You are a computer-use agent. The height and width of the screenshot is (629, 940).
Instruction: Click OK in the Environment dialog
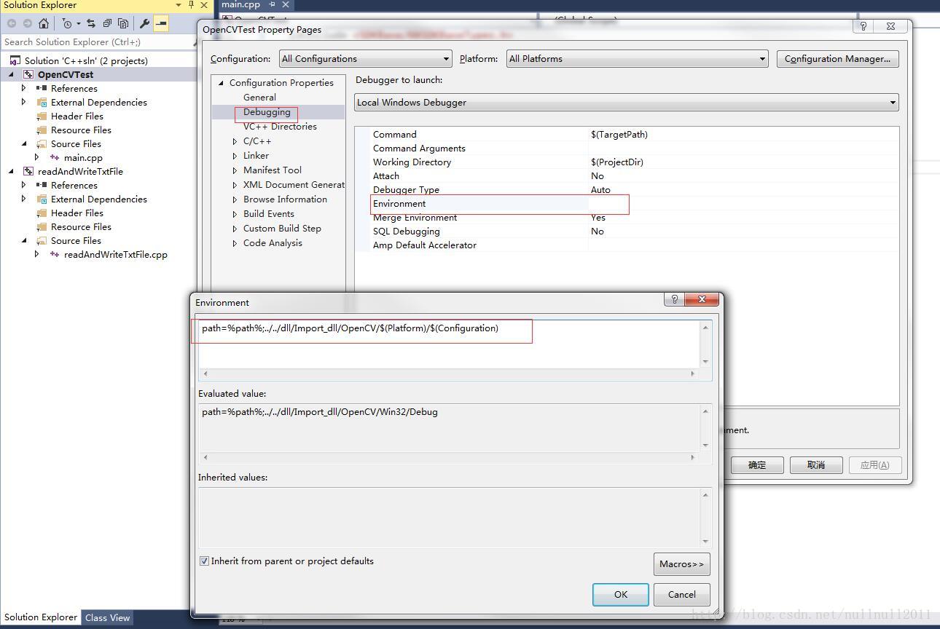tap(621, 595)
